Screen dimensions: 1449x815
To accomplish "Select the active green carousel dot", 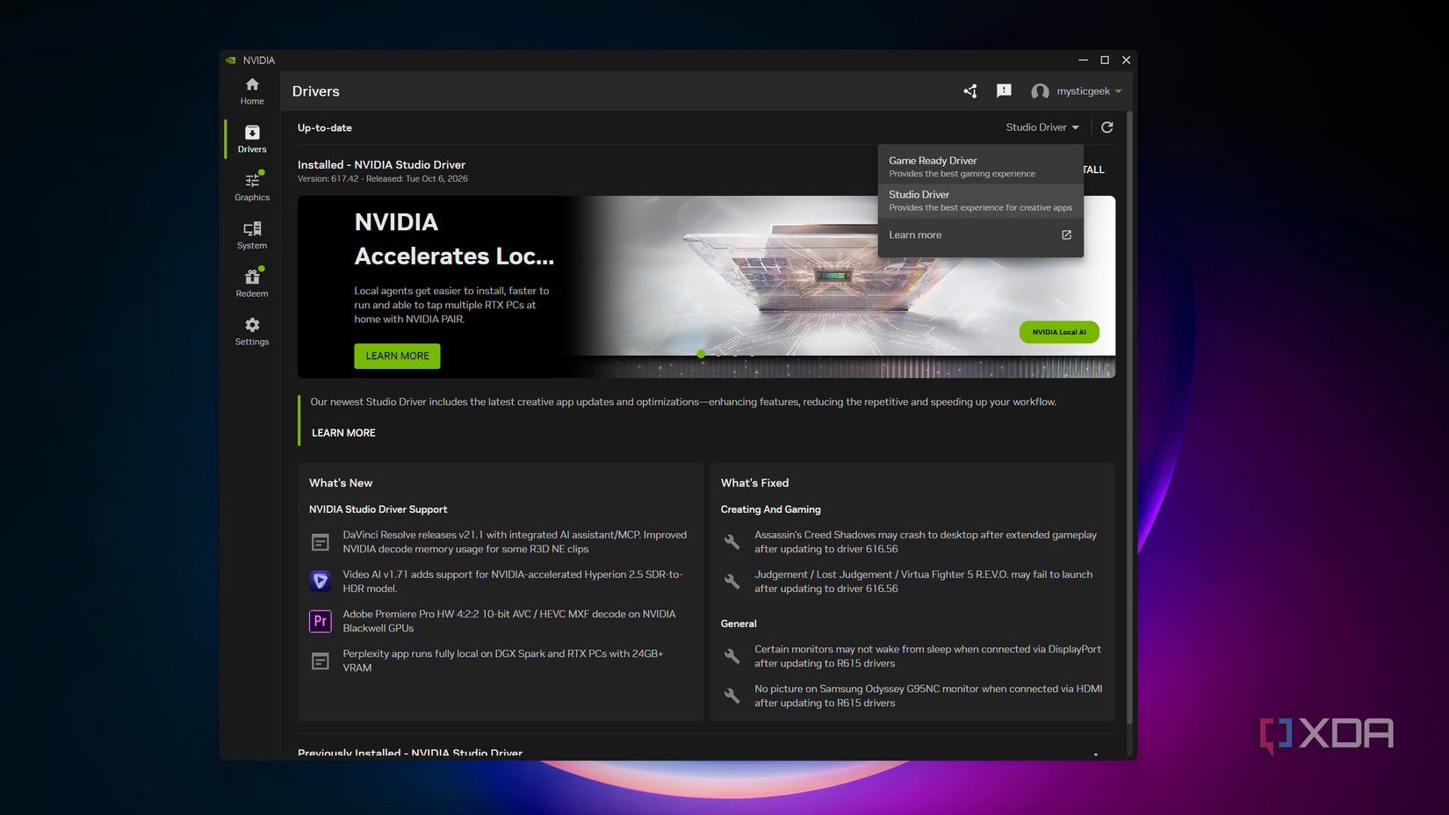I will [701, 354].
